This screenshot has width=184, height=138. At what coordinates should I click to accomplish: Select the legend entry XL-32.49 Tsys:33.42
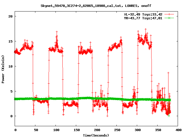(143, 14)
